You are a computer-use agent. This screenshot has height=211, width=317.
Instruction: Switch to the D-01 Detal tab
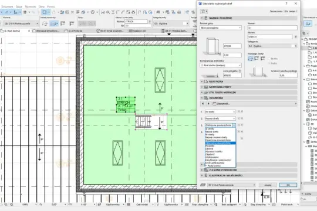pos(110,31)
